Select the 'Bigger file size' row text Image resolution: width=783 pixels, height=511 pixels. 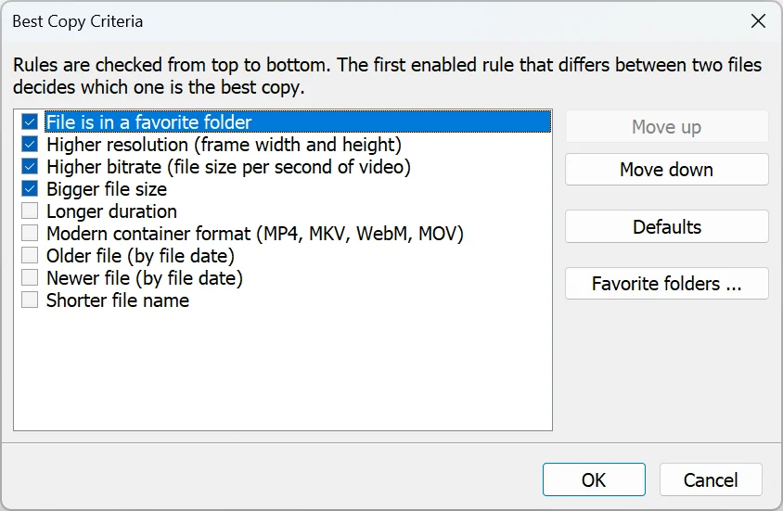pos(107,189)
